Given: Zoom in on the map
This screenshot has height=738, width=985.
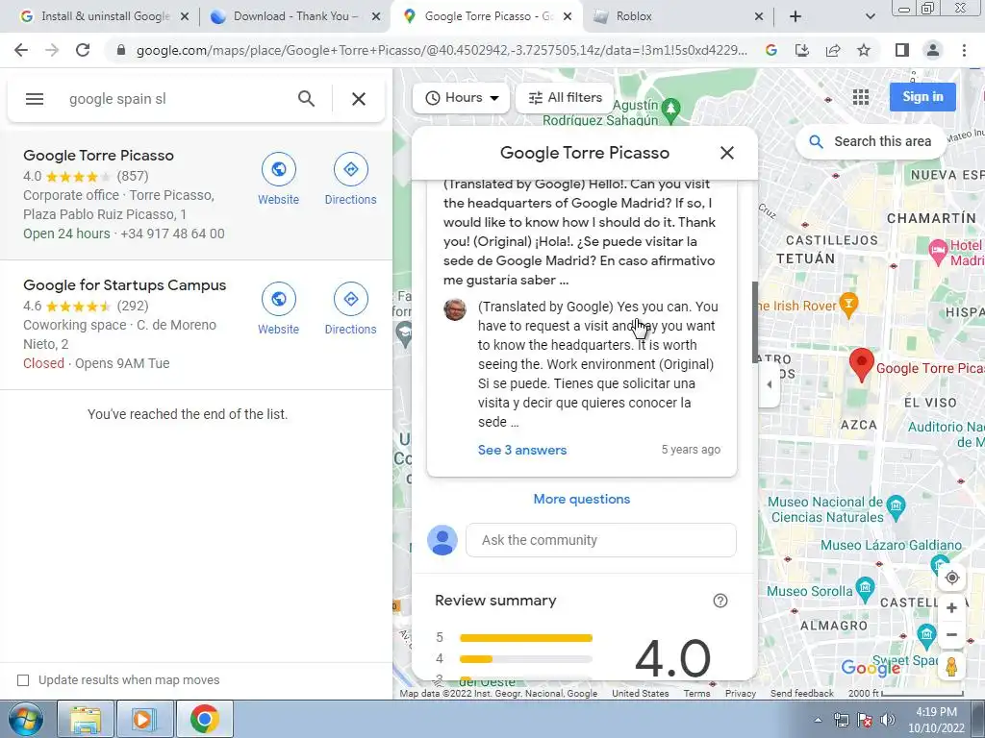Looking at the screenshot, I should click(951, 607).
